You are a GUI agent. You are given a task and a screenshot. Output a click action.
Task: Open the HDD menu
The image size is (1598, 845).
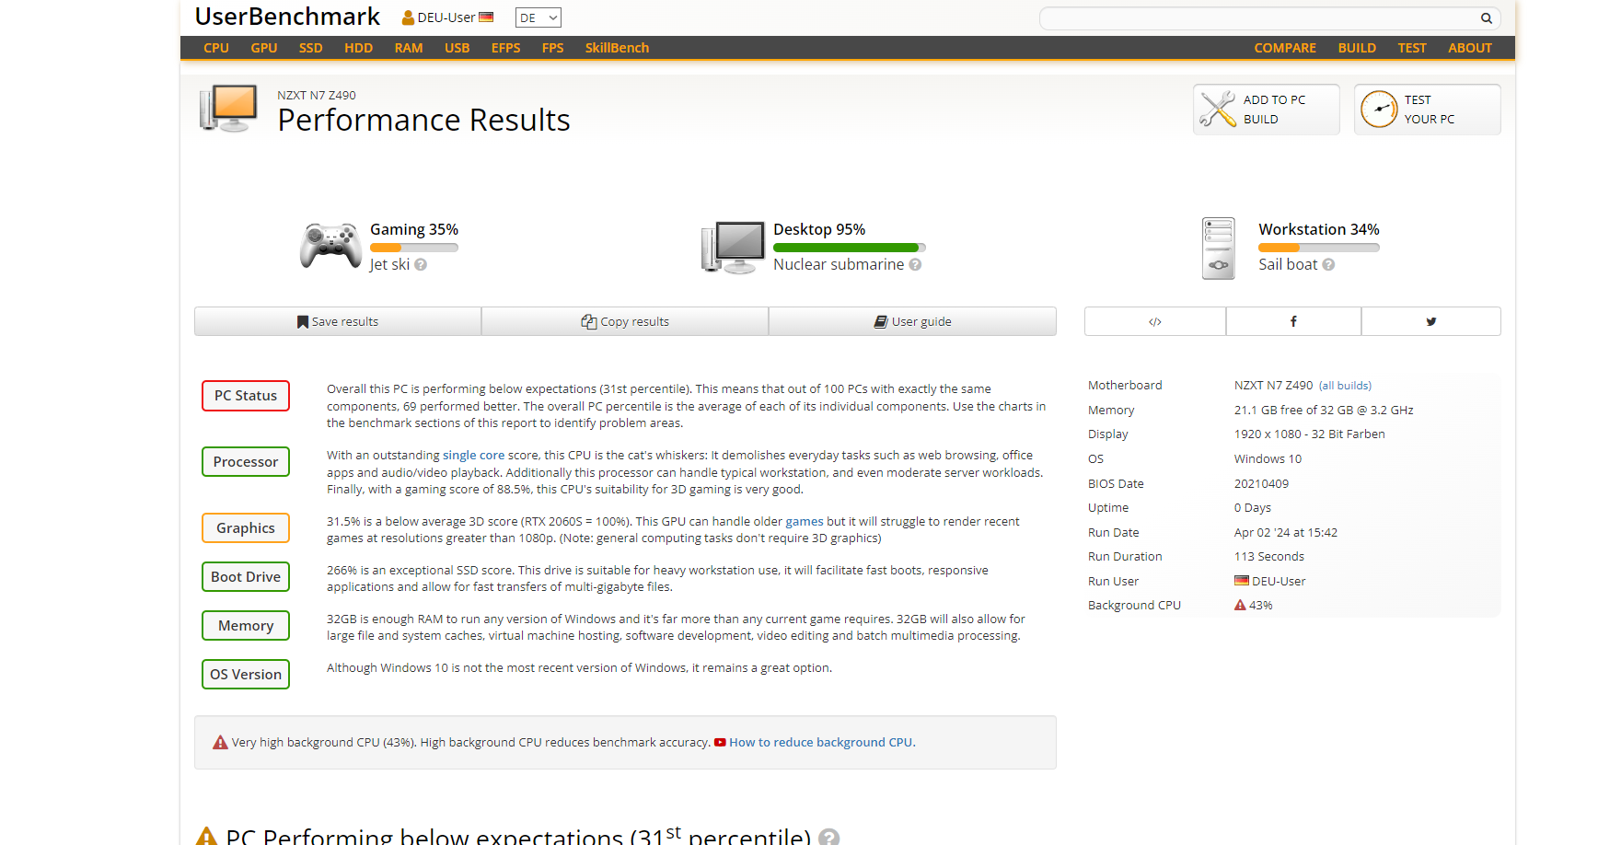(358, 48)
